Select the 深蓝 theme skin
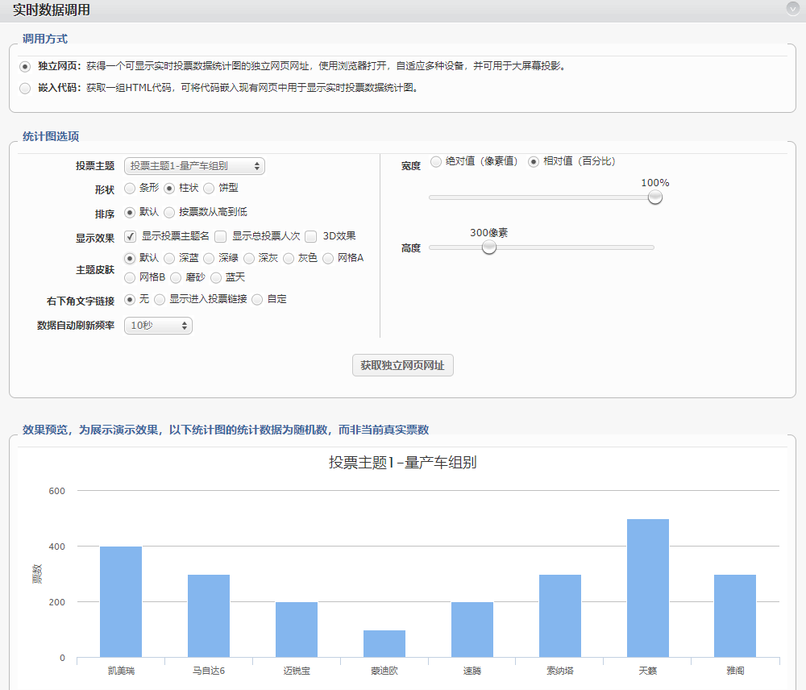This screenshot has width=806, height=690. click(169, 259)
